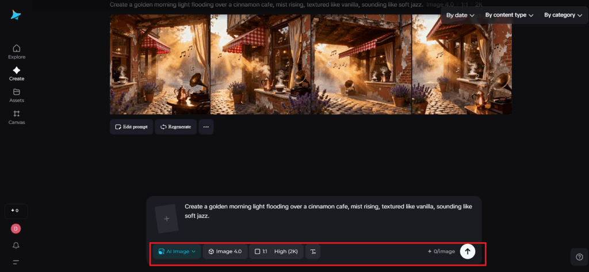This screenshot has width=589, height=272.
Task: Select the Create tab in sidebar
Action: 16,73
